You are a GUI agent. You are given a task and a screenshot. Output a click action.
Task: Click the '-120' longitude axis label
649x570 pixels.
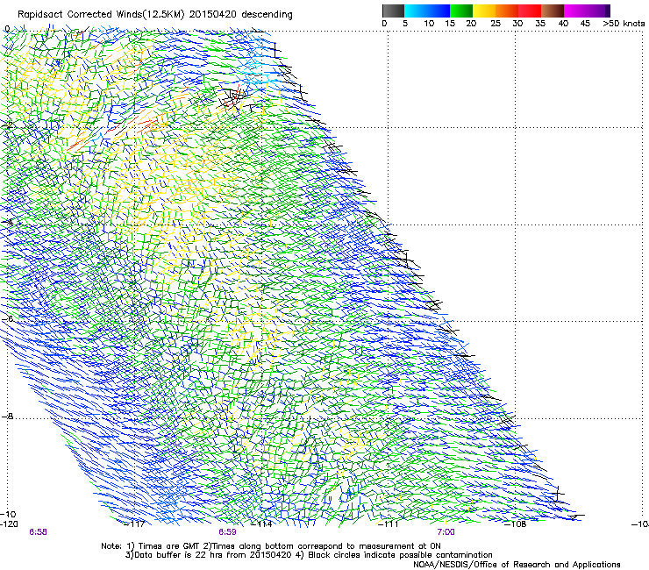pyautogui.click(x=9, y=524)
